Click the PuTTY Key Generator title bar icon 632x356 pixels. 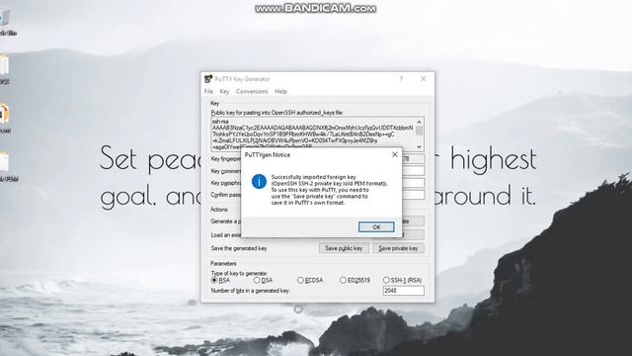(x=208, y=79)
